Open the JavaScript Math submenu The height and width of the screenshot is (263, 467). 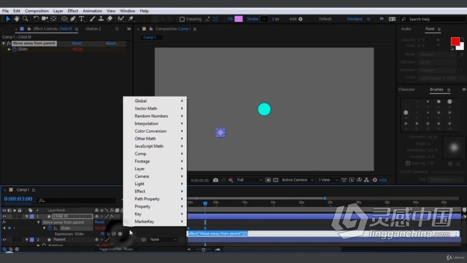(155, 146)
